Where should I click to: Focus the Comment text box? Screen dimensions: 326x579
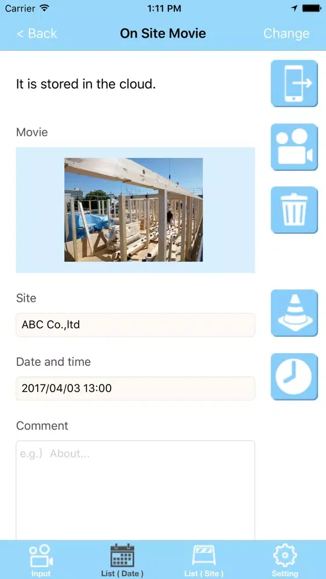[135, 490]
